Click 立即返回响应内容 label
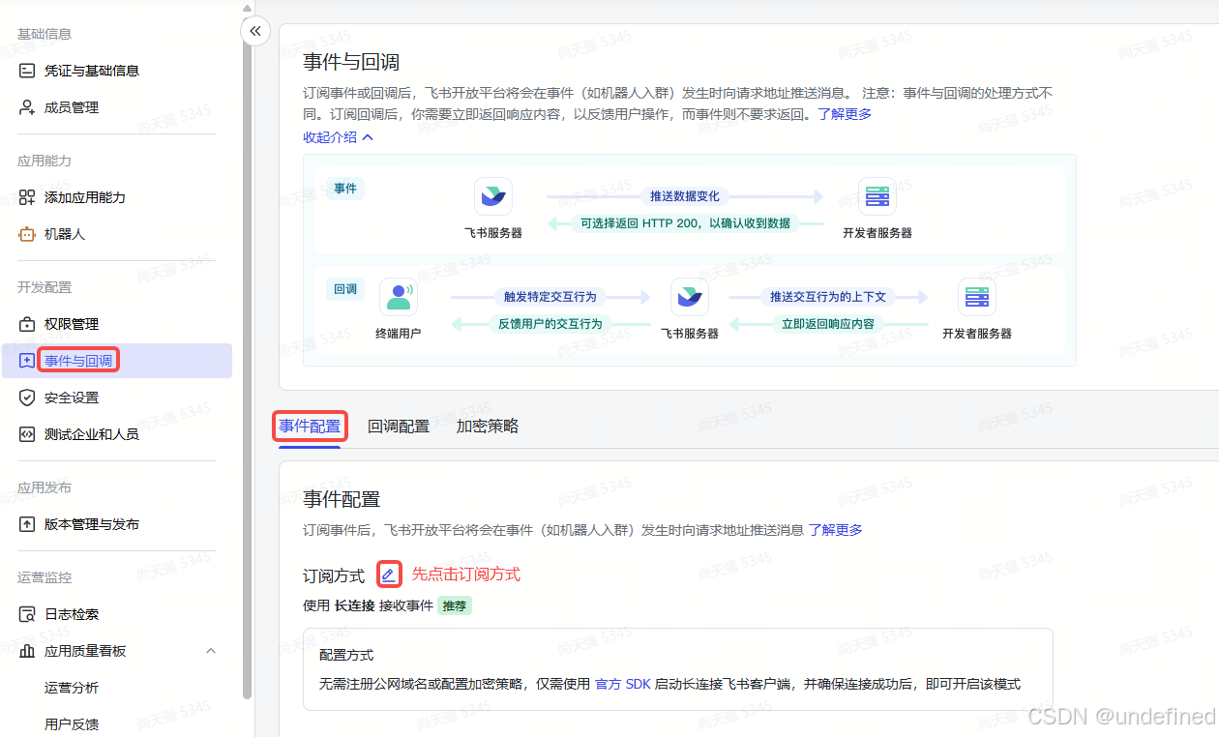 tap(828, 324)
